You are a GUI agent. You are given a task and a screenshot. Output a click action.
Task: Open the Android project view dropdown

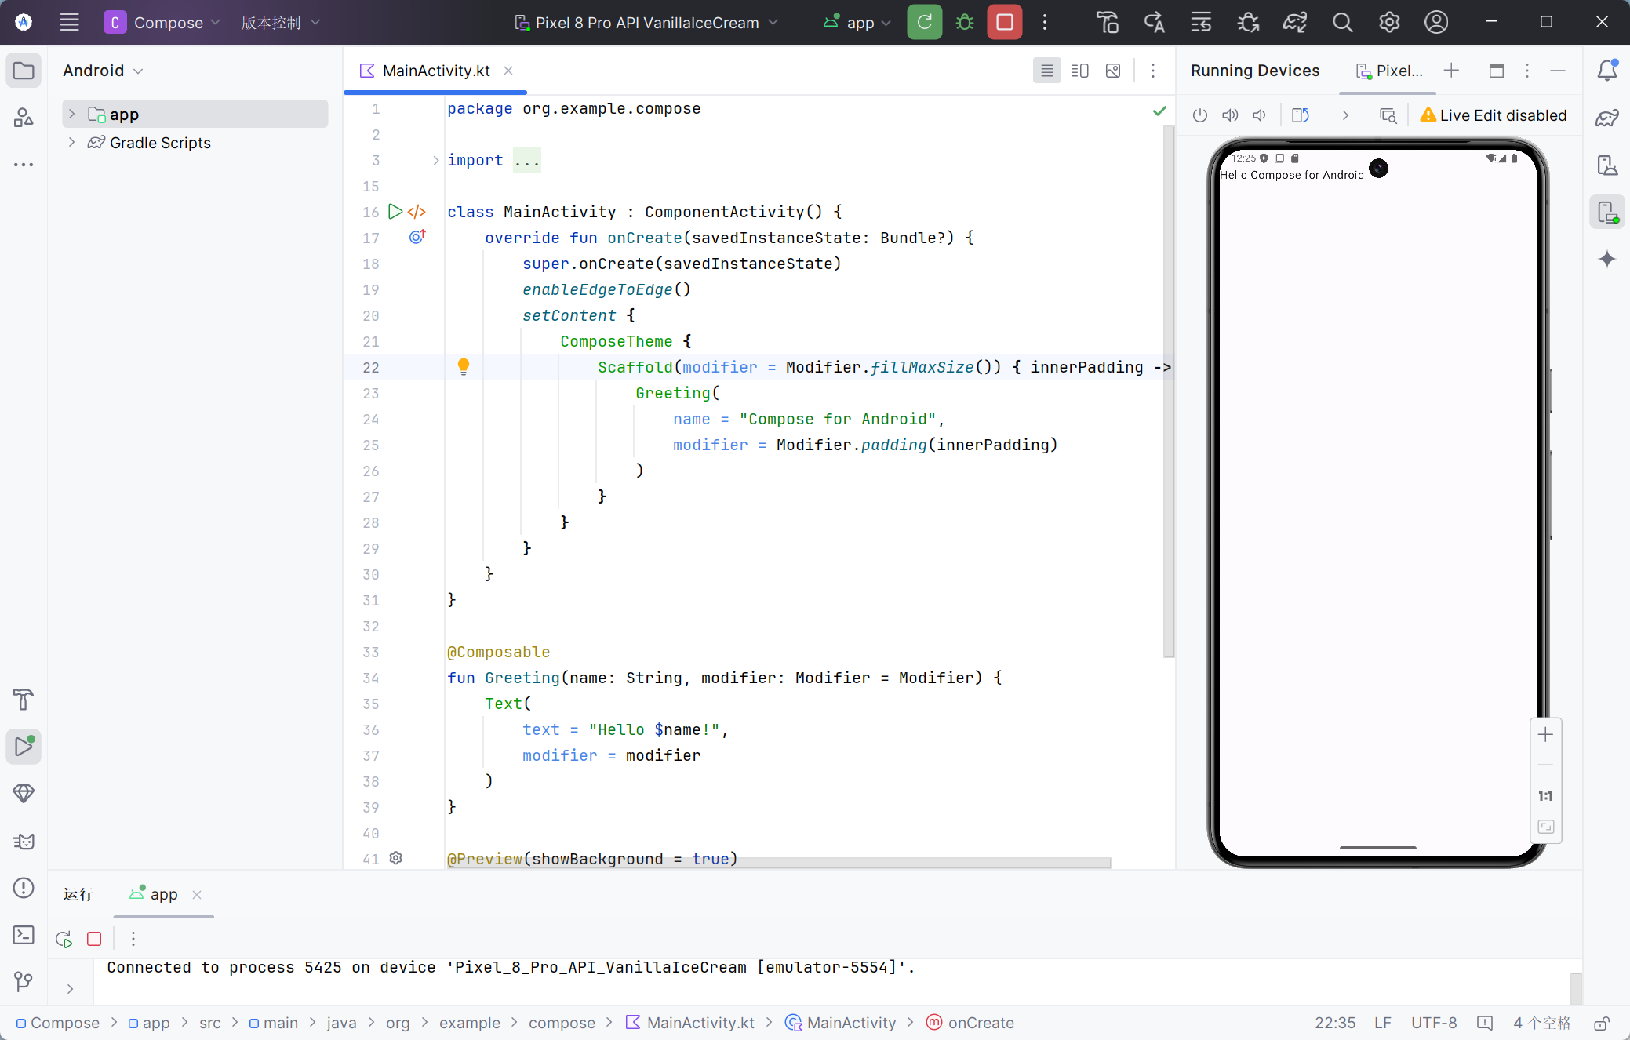[103, 71]
